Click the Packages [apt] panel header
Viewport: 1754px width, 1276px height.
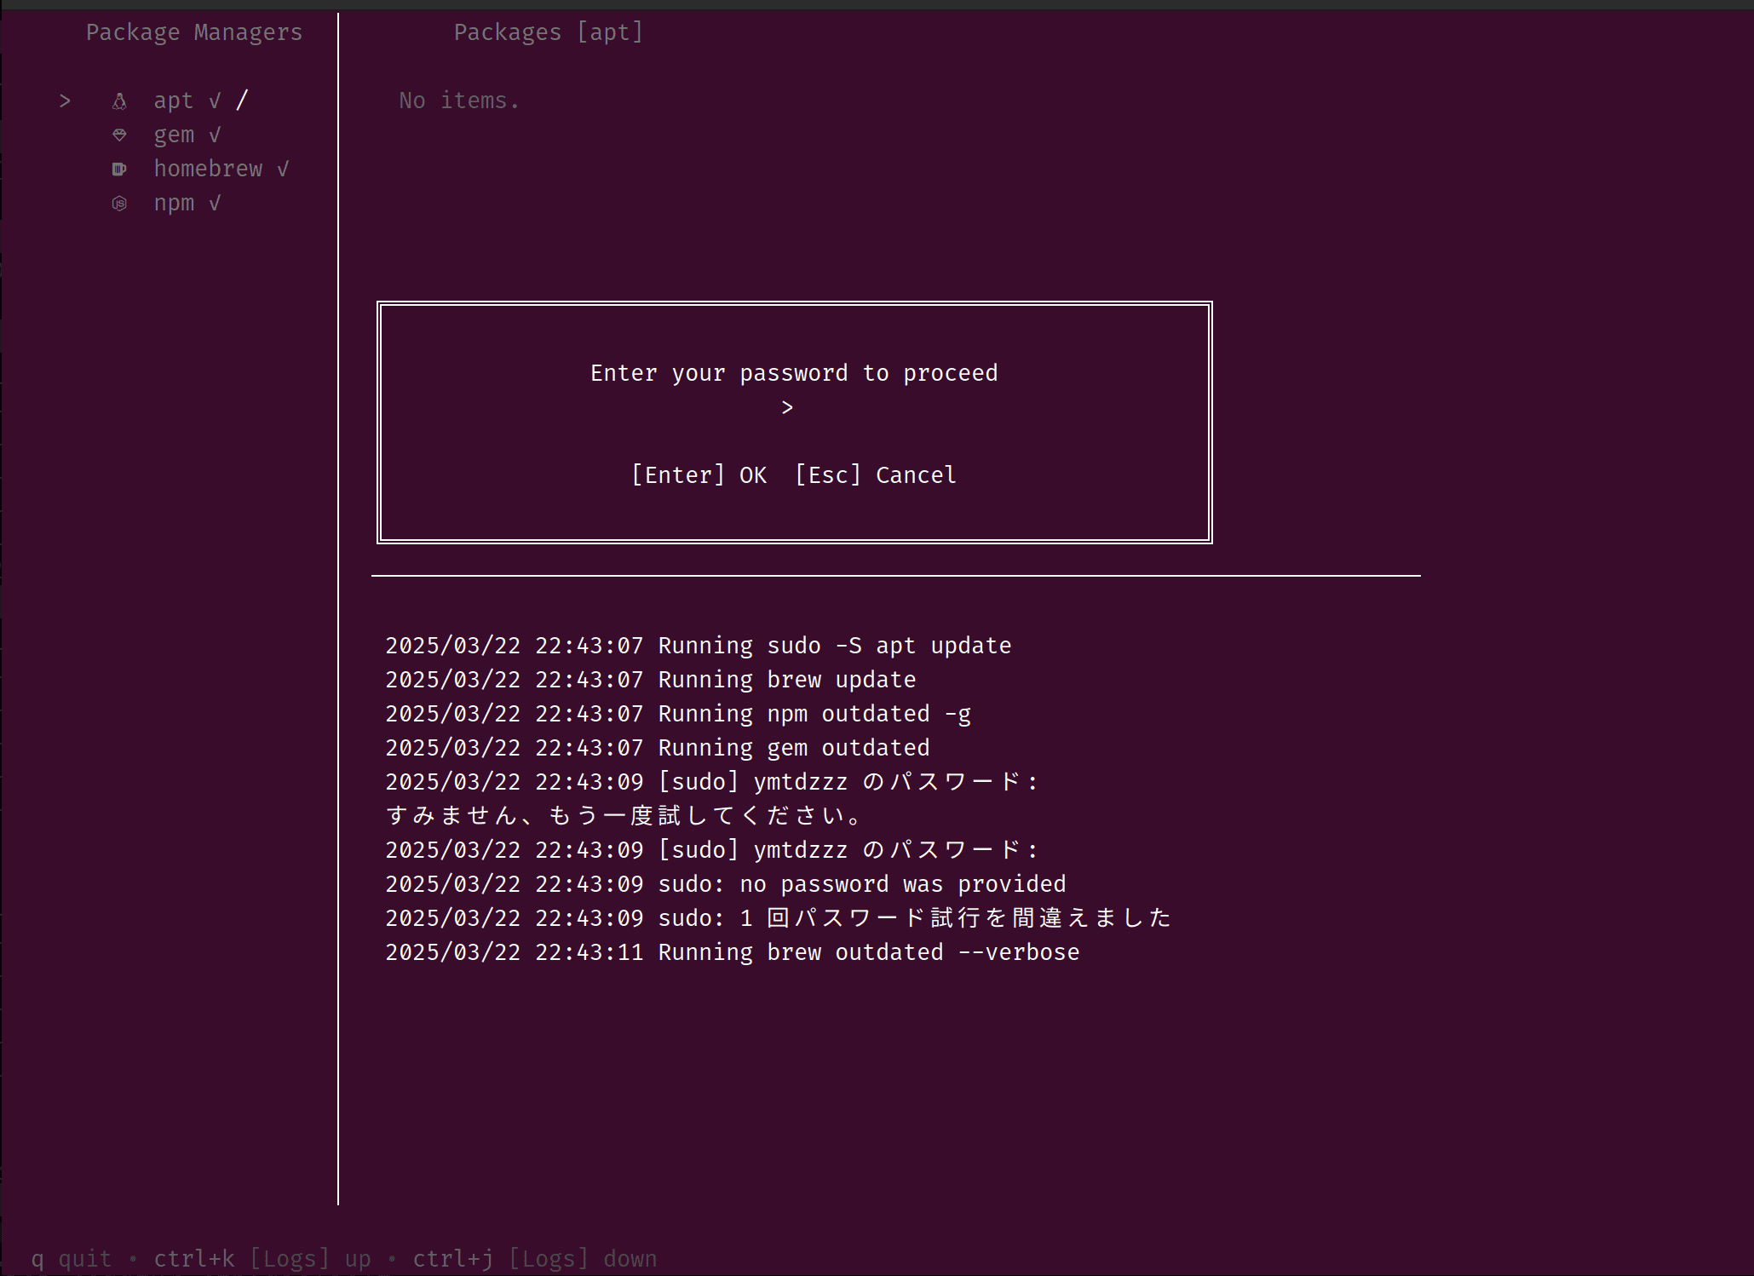tap(548, 32)
